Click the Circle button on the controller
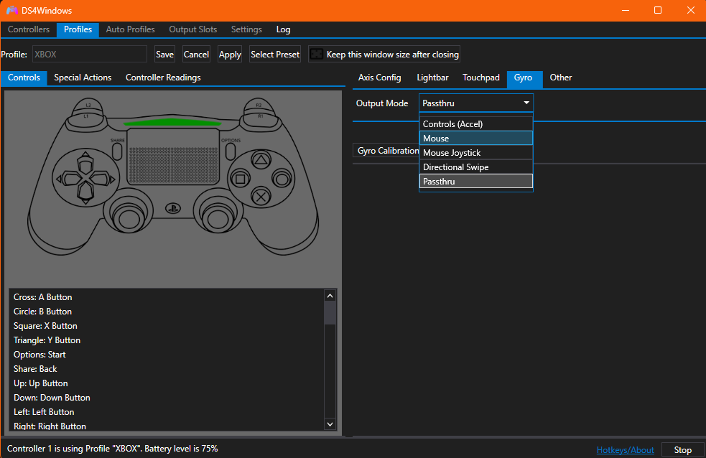The height and width of the screenshot is (458, 706). 282,178
